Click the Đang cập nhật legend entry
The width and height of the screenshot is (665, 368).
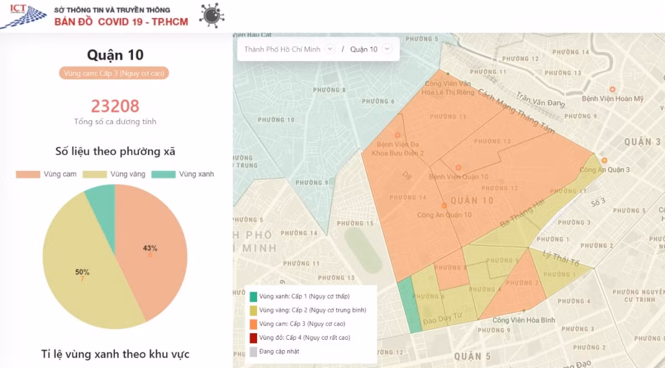pyautogui.click(x=271, y=351)
